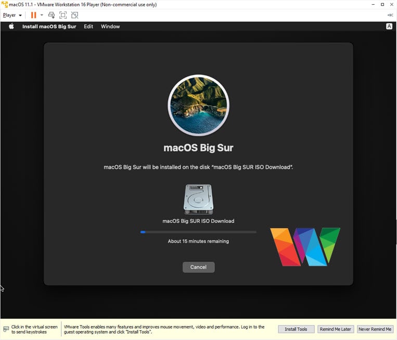Open Install macOS Big Sur menu

(49, 27)
